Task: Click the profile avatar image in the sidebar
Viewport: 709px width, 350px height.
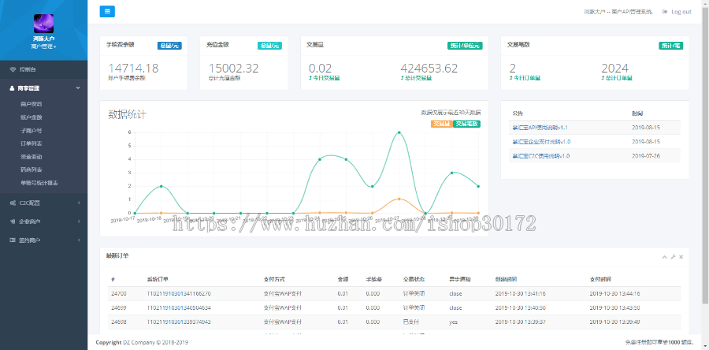Action: click(43, 23)
